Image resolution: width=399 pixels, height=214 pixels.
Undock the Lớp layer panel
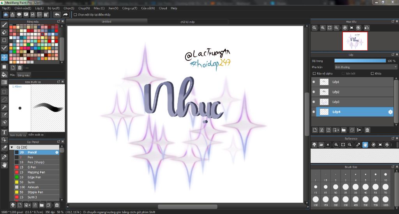pyautogui.click(x=393, y=55)
